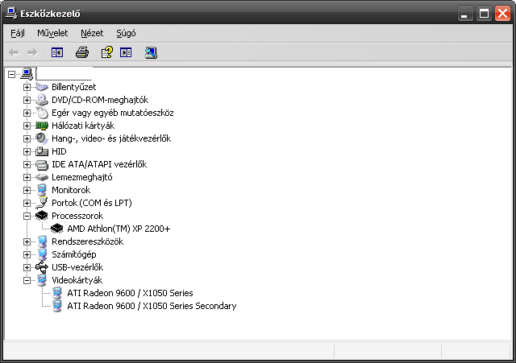The width and height of the screenshot is (516, 363).
Task: Select AMD Athlon(TM) XP 2200+ entry
Action: point(119,229)
